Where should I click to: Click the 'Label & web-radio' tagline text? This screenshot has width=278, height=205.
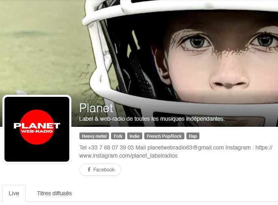152,119
